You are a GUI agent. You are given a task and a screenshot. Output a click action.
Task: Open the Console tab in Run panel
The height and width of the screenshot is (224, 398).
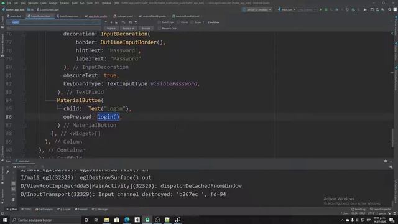20,167
